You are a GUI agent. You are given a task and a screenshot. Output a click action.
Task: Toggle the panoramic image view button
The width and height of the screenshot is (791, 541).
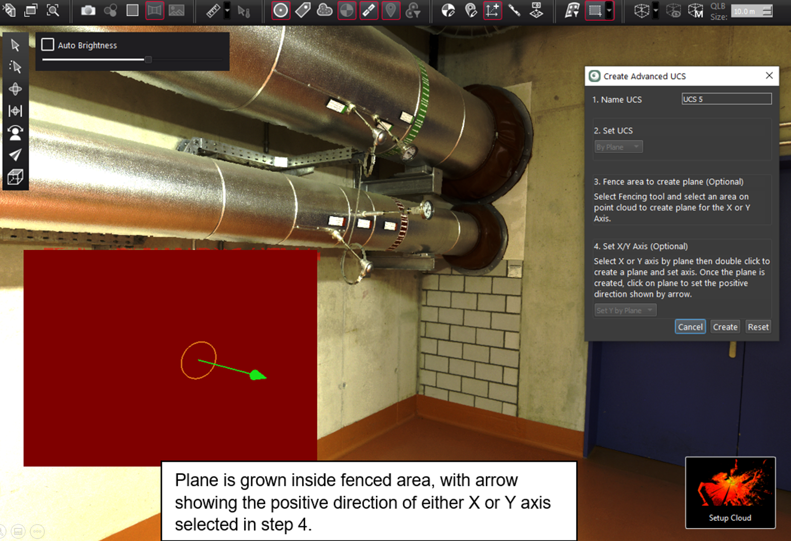154,10
